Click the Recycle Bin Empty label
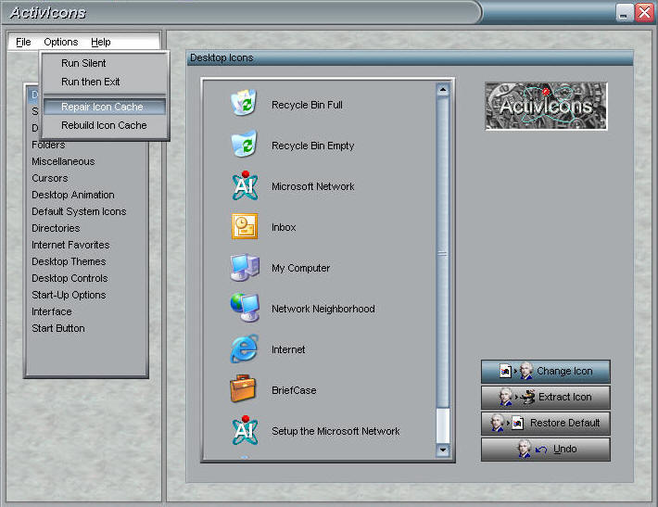The width and height of the screenshot is (658, 507). [x=312, y=146]
